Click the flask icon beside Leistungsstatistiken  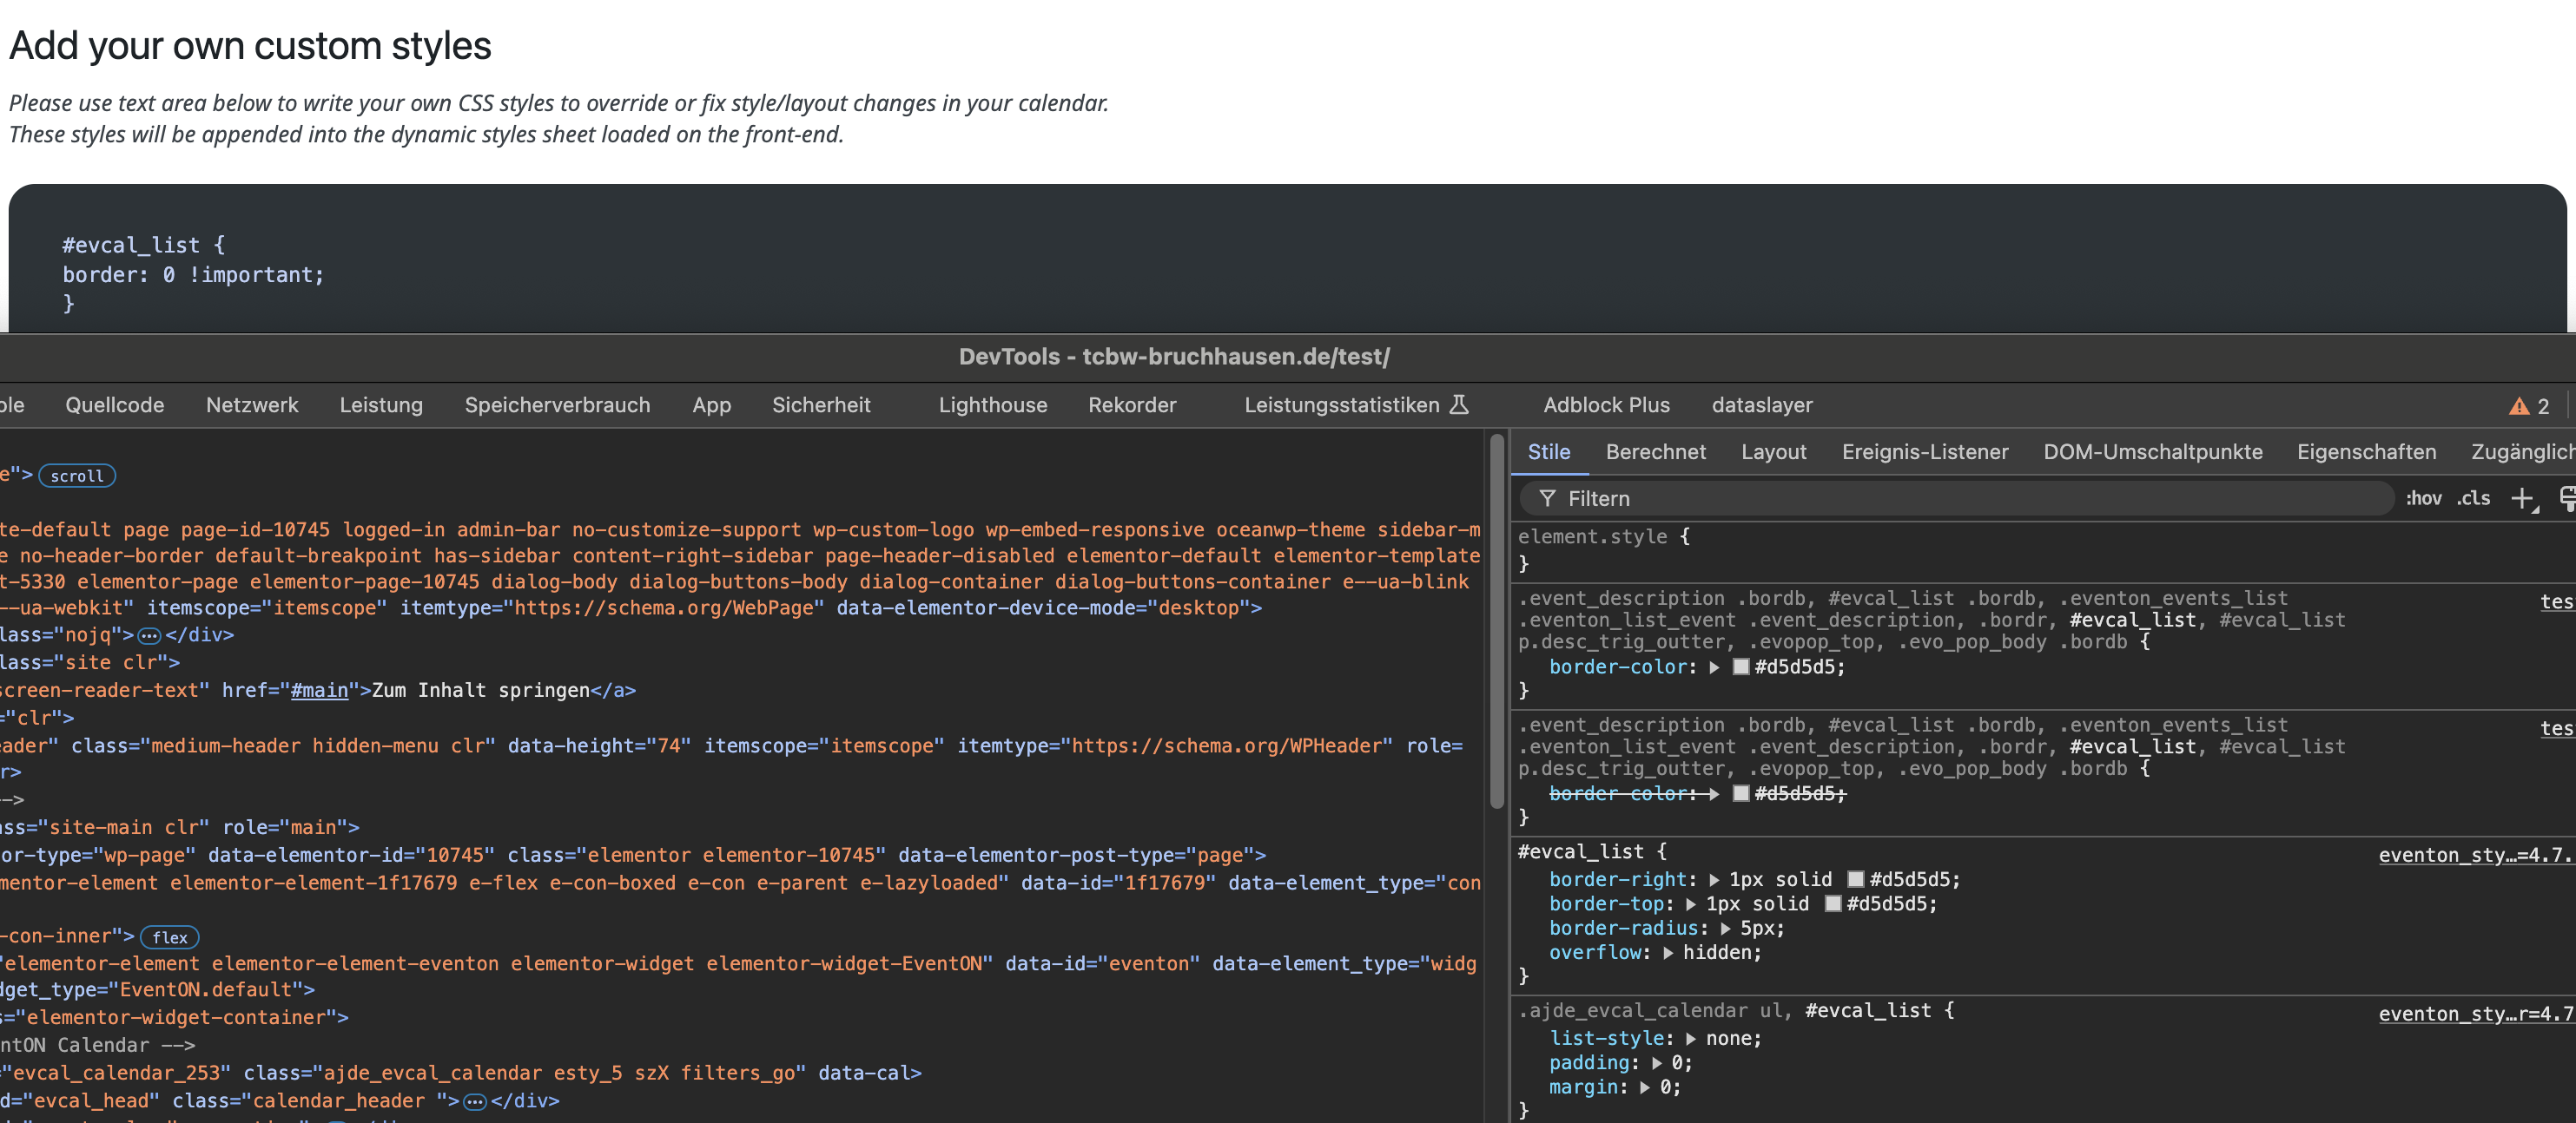(x=1459, y=404)
